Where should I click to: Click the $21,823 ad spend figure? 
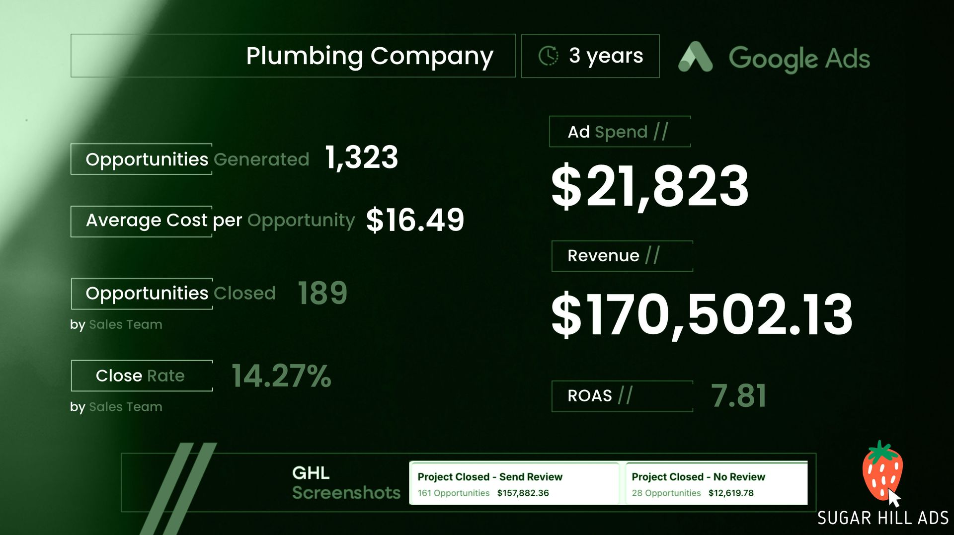click(x=650, y=186)
